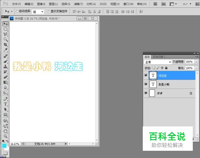Open the 填充 fill slider arrow
The width and height of the screenshot is (200, 158).
pyautogui.click(x=196, y=68)
